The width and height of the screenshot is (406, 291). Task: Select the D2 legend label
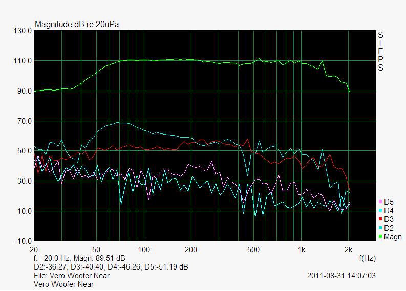[x=389, y=228]
